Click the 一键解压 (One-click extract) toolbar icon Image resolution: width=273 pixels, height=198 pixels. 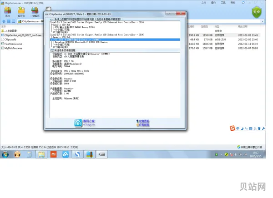tap(35, 12)
